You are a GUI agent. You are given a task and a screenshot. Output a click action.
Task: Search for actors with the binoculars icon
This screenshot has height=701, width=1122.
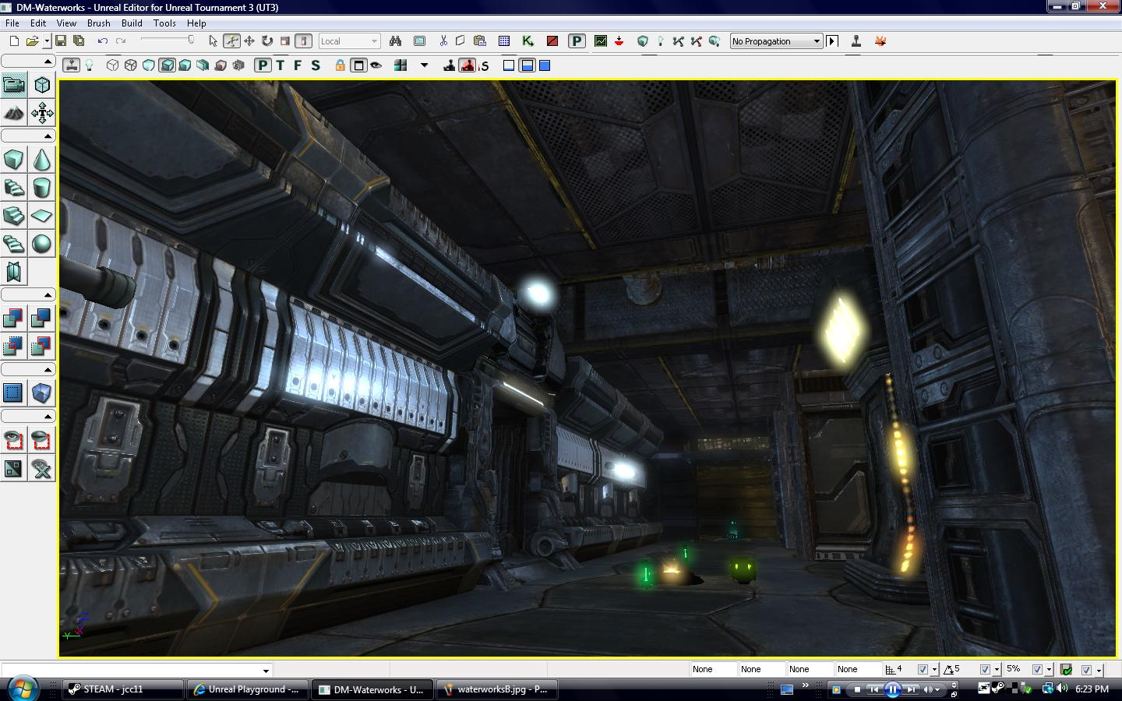[x=395, y=41]
